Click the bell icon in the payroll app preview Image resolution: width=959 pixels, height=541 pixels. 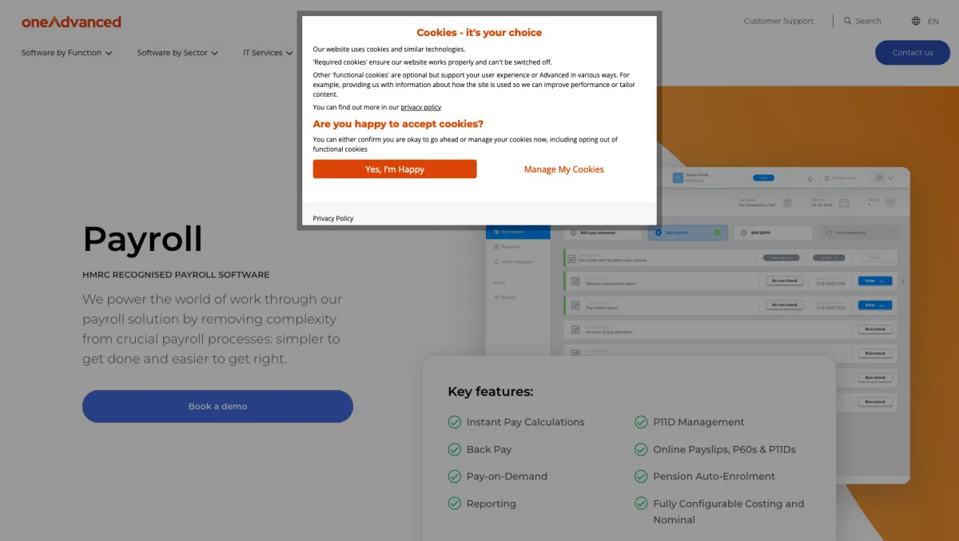pyautogui.click(x=810, y=178)
